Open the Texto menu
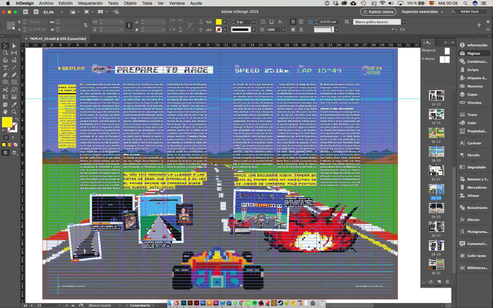 coord(113,3)
